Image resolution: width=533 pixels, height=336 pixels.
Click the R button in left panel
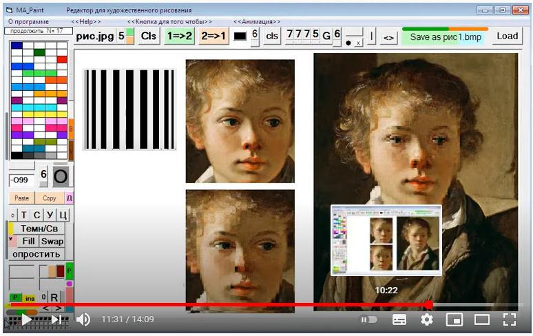54,297
